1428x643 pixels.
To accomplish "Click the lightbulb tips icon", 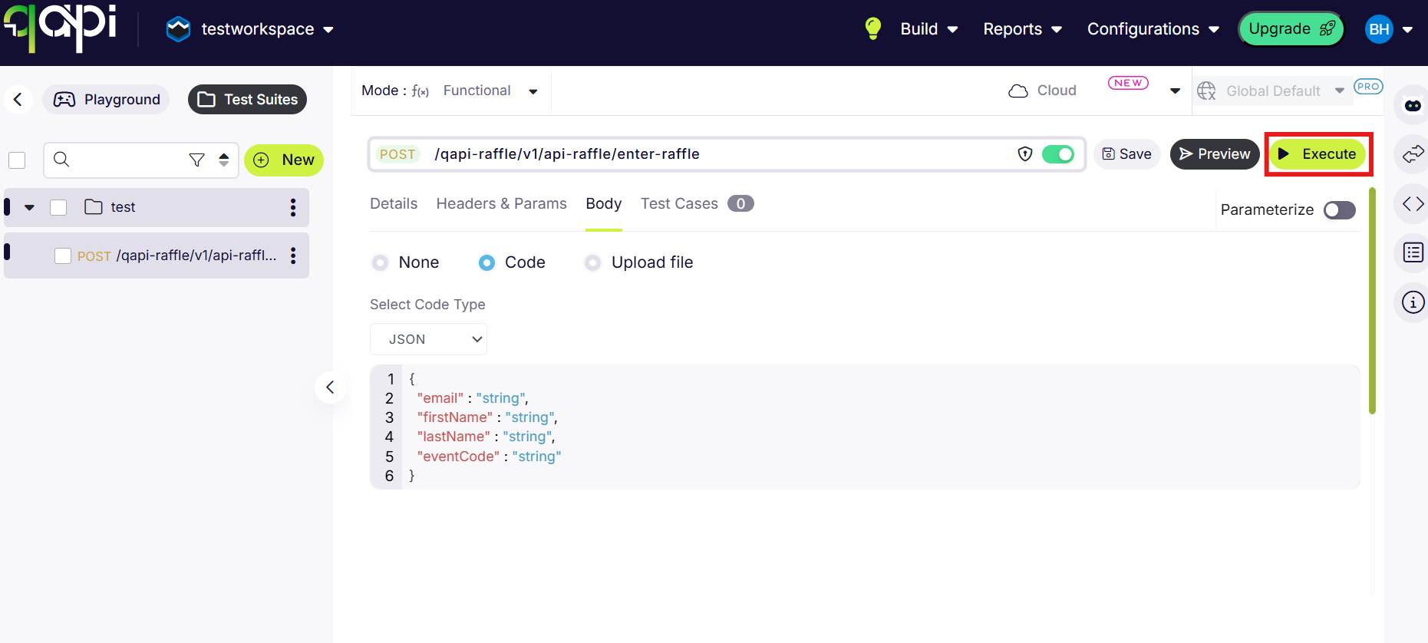I will [872, 28].
